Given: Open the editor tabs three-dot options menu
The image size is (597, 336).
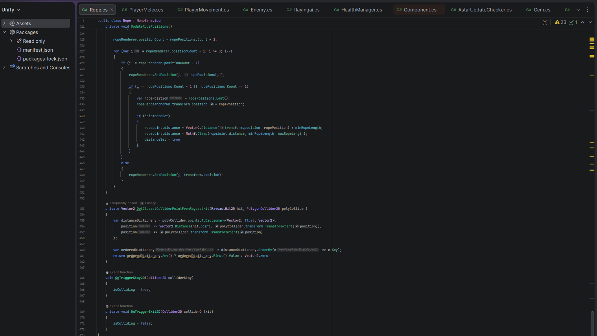Looking at the screenshot, I should click(588, 10).
